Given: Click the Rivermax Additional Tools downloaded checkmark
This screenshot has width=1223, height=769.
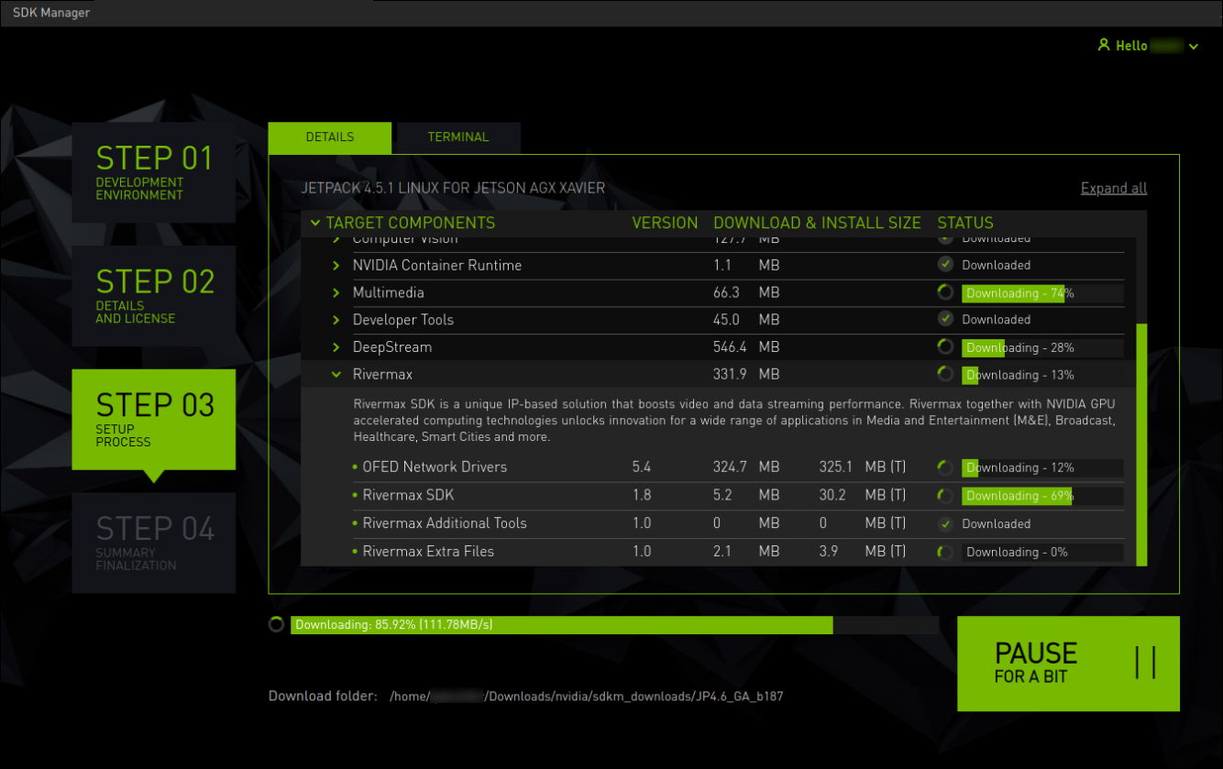Looking at the screenshot, I should click(945, 524).
